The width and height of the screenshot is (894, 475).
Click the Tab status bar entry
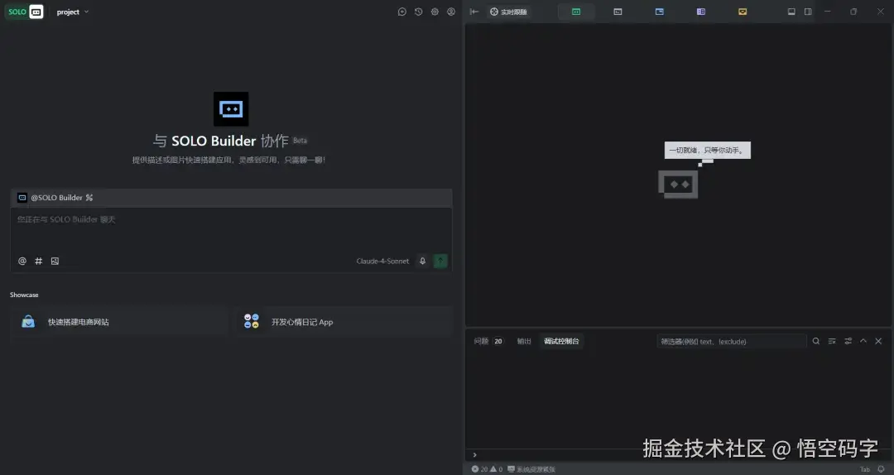click(865, 469)
